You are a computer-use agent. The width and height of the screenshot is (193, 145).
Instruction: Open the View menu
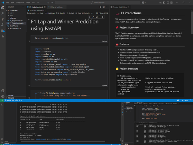point(28,3)
